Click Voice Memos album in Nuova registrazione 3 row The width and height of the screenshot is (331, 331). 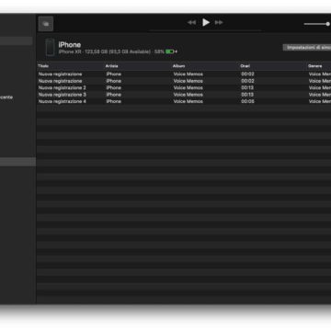(x=188, y=95)
